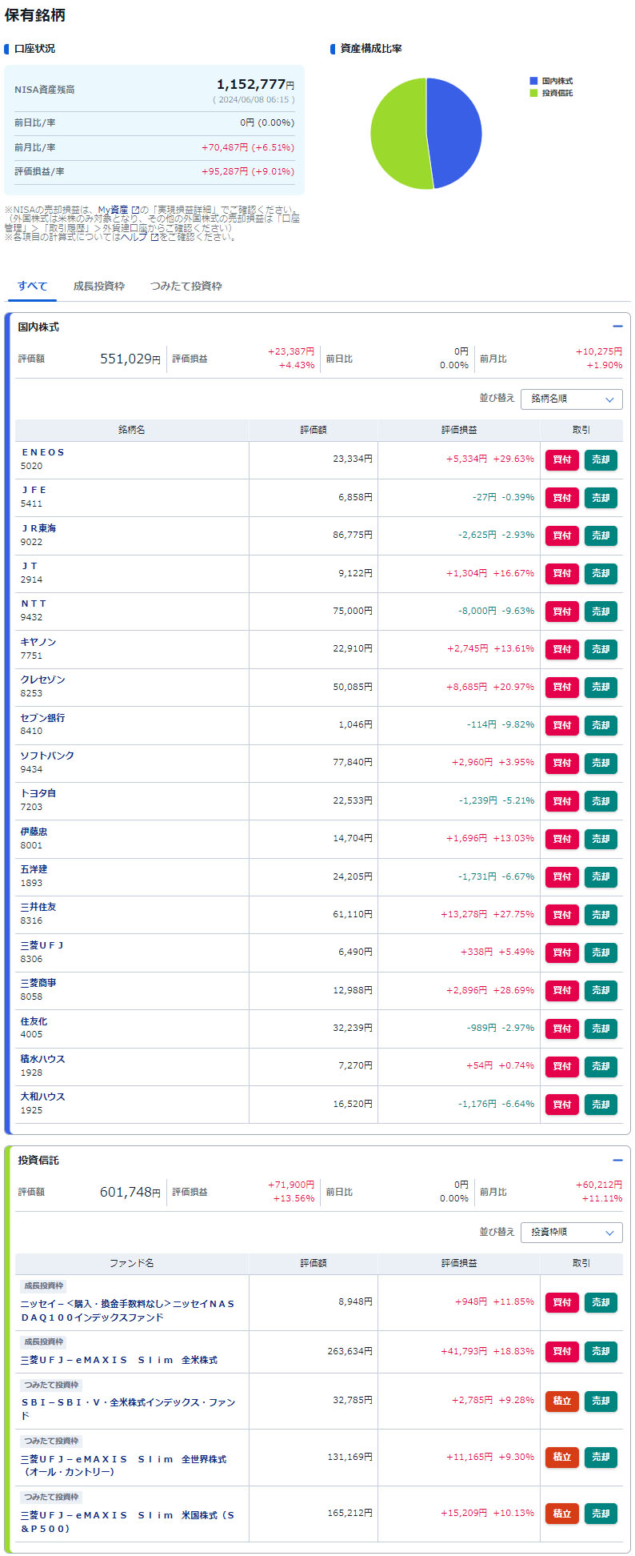
Task: Collapse the 国内株式 section
Action: coord(617,327)
